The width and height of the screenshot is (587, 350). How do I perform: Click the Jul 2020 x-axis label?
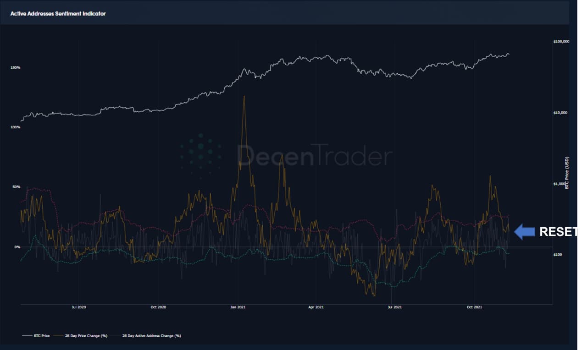[x=79, y=307]
